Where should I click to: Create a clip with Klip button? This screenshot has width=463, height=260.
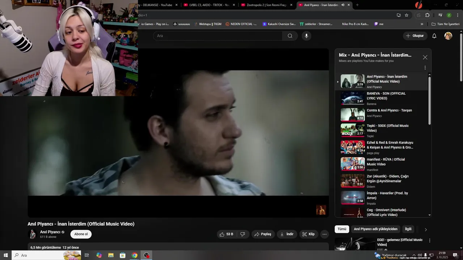click(x=309, y=234)
